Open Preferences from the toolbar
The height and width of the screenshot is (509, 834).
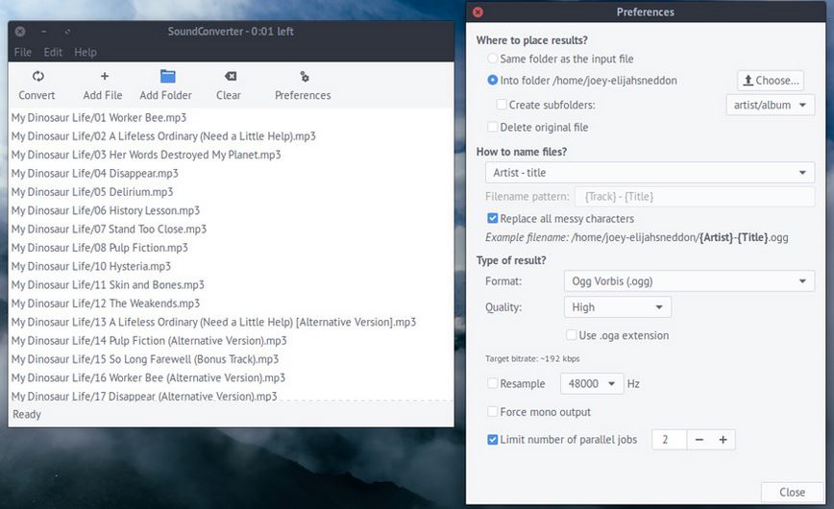click(x=304, y=77)
